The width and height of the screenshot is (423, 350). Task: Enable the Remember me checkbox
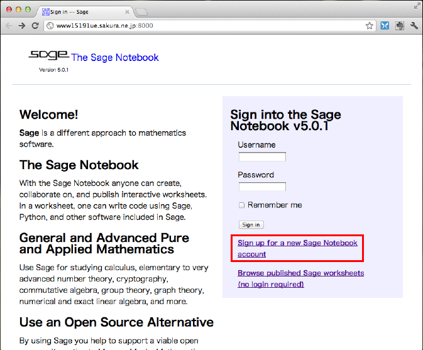(241, 205)
